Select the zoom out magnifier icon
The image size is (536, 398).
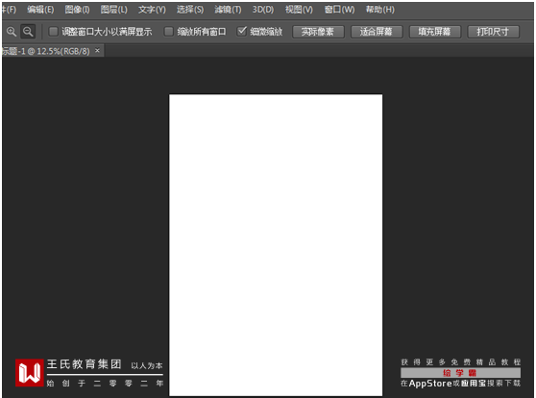pos(28,32)
